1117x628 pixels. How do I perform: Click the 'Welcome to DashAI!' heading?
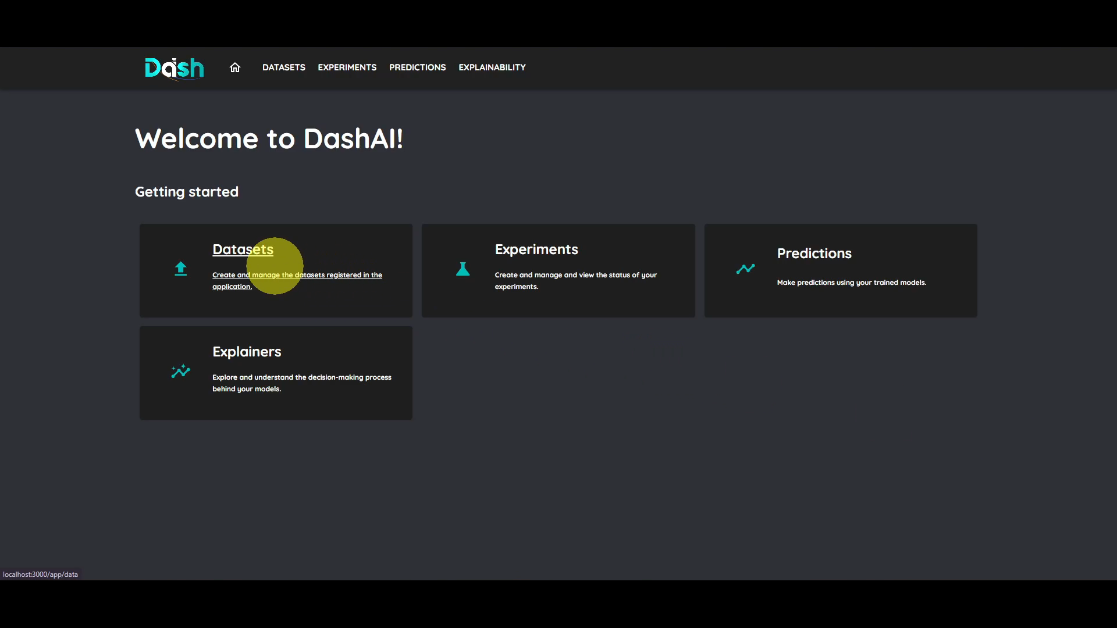pyautogui.click(x=269, y=139)
